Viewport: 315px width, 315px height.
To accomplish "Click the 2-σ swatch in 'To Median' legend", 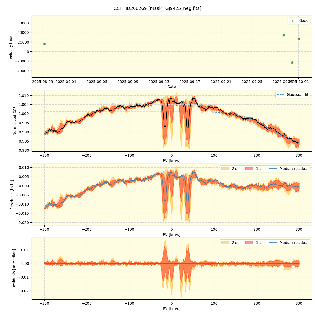I will (x=225, y=243).
